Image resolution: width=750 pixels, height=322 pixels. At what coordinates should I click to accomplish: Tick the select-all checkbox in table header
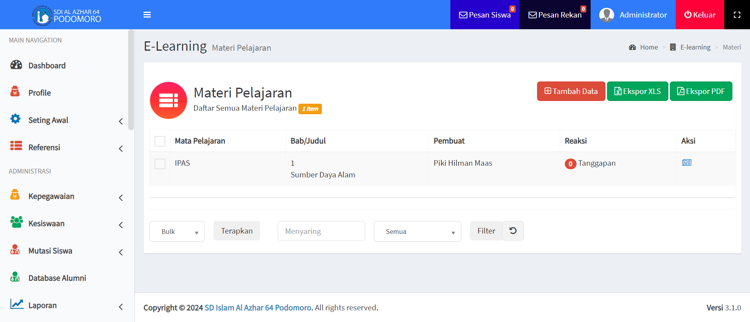click(x=160, y=141)
